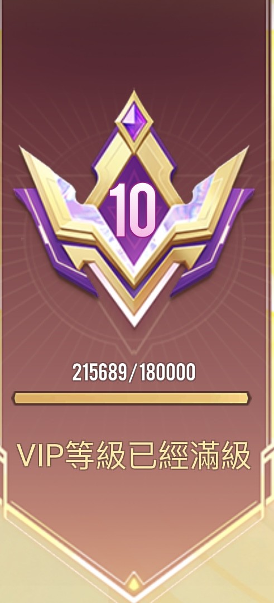Tap the purple diamond behind the number 10
The image size is (274, 603).
tap(133, 210)
